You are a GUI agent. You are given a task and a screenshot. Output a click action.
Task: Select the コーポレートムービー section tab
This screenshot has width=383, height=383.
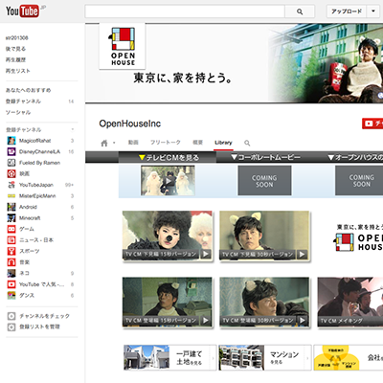tap(265, 157)
